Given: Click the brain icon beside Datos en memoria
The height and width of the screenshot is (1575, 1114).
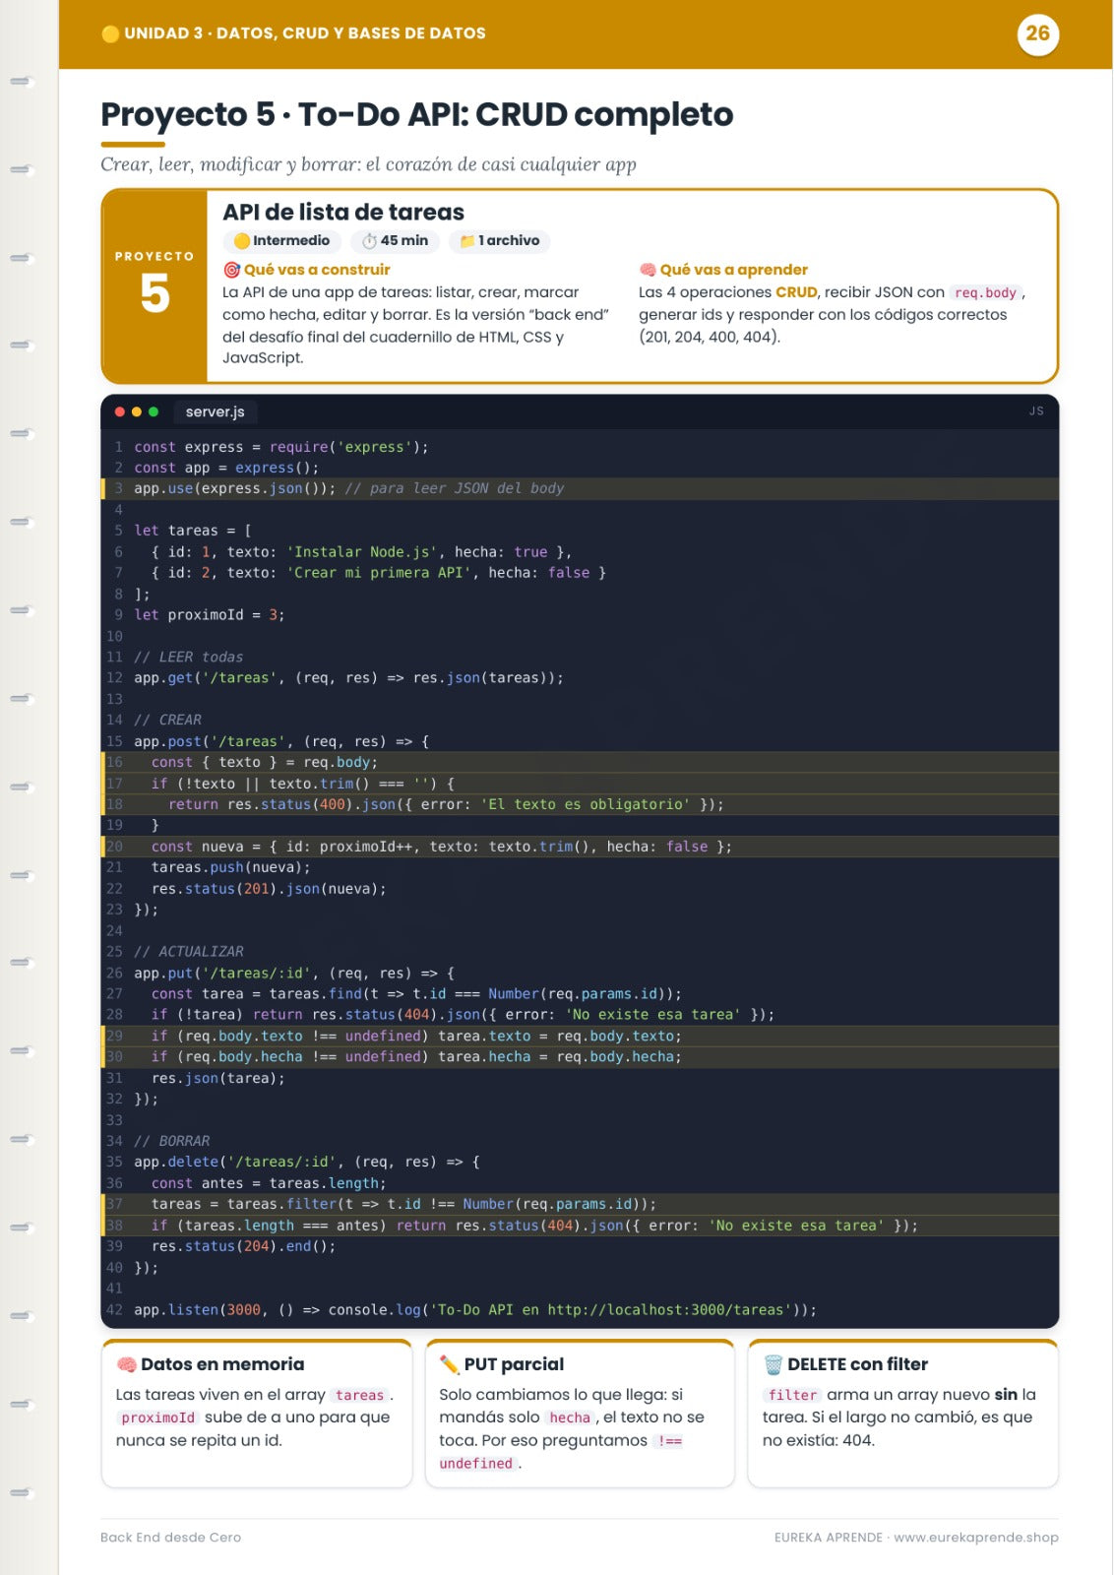Looking at the screenshot, I should tap(126, 1364).
